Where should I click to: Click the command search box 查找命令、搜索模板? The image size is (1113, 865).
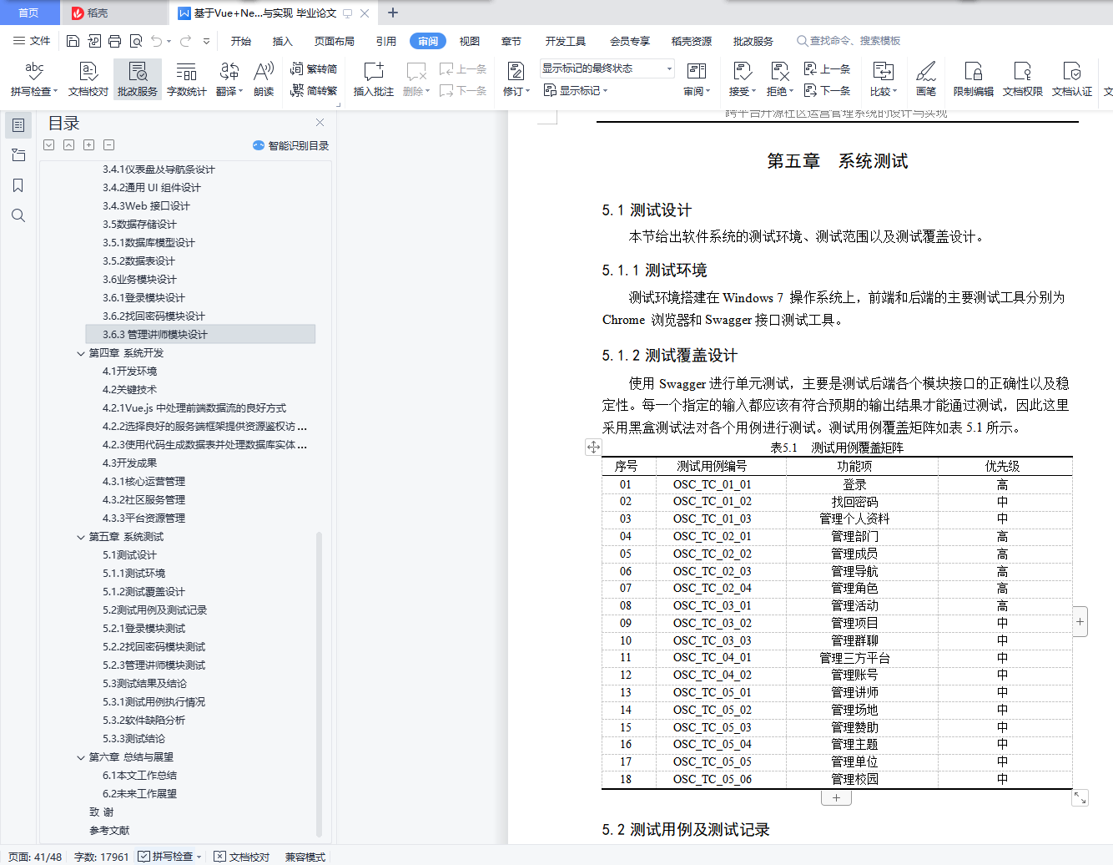849,41
